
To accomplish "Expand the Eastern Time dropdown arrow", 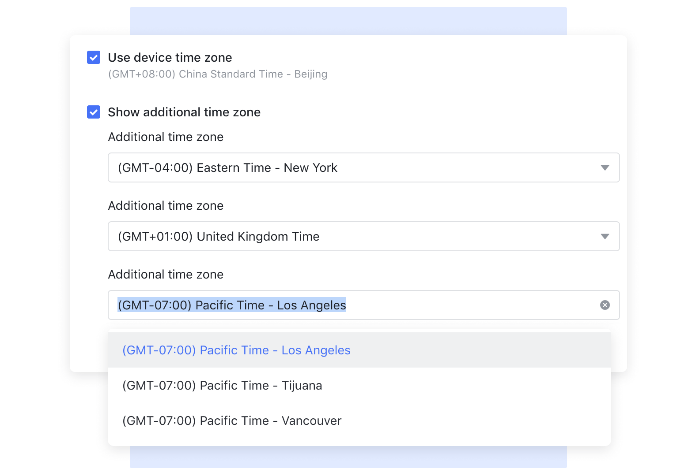I will (x=605, y=168).
